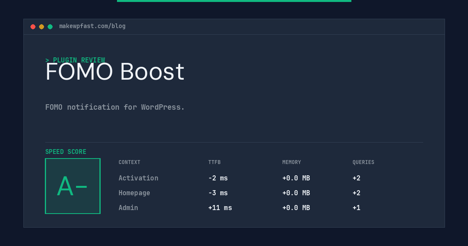Click the MEMORY column header
Screen dimensions: 468x246
coord(292,162)
